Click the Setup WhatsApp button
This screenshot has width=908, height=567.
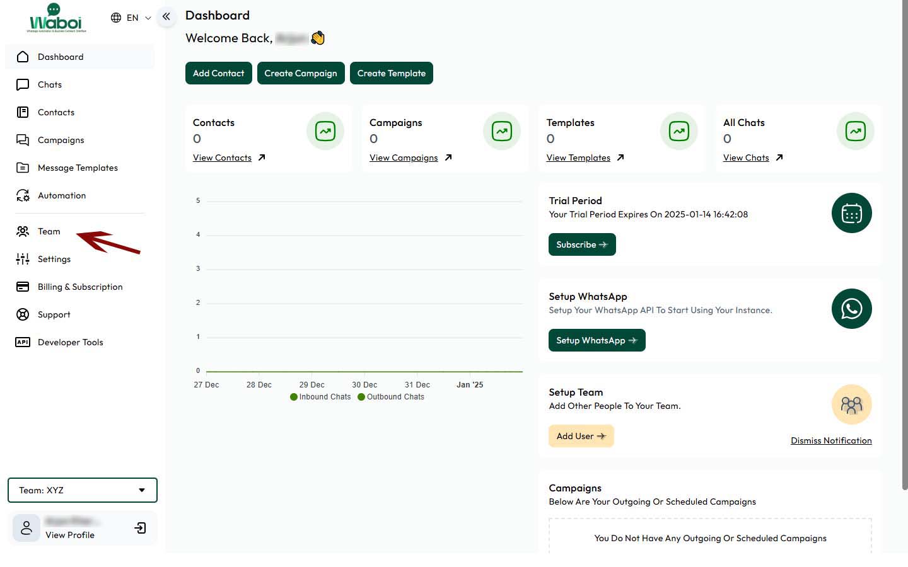coord(597,340)
